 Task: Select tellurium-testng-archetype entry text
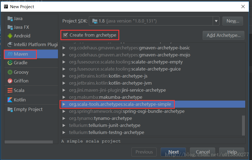(x=106, y=133)
